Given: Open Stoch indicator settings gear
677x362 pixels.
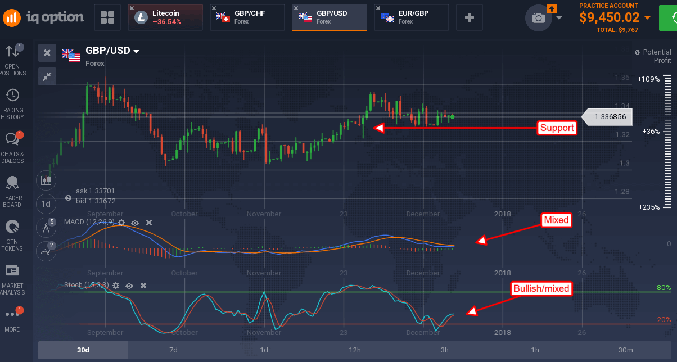Looking at the screenshot, I should (x=115, y=286).
